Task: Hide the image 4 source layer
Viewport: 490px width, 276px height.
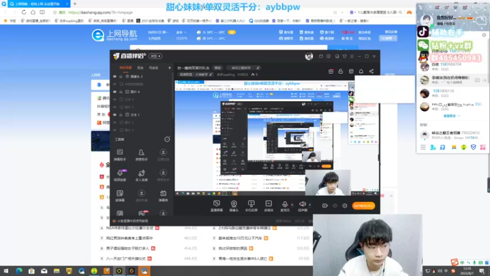Action: click(x=115, y=91)
